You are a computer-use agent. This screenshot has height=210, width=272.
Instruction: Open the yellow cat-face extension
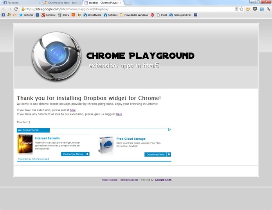248,9
